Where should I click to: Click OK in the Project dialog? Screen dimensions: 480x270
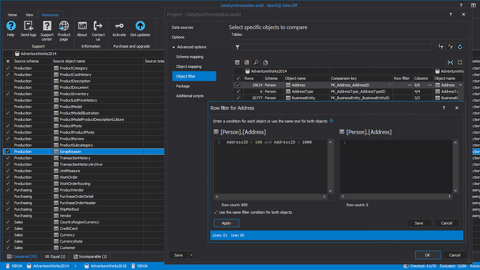427,255
